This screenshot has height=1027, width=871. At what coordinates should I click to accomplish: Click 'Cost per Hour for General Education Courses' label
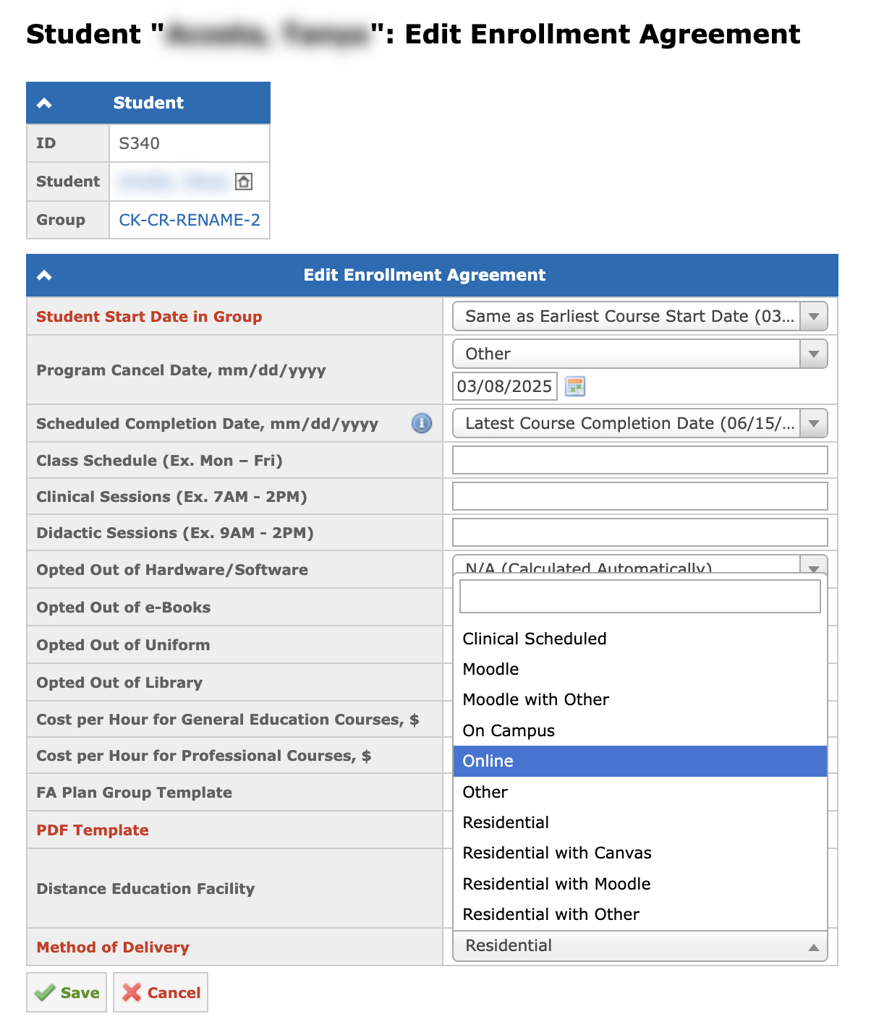point(228,719)
